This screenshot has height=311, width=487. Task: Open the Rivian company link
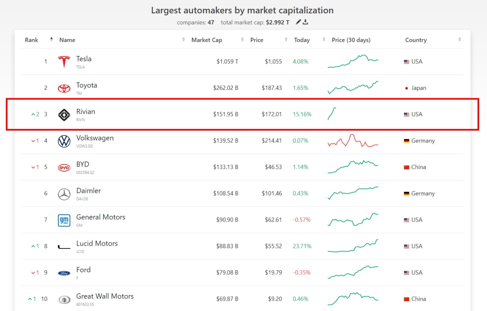(x=86, y=112)
